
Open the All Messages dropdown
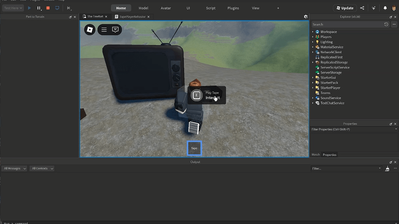[x=14, y=168]
